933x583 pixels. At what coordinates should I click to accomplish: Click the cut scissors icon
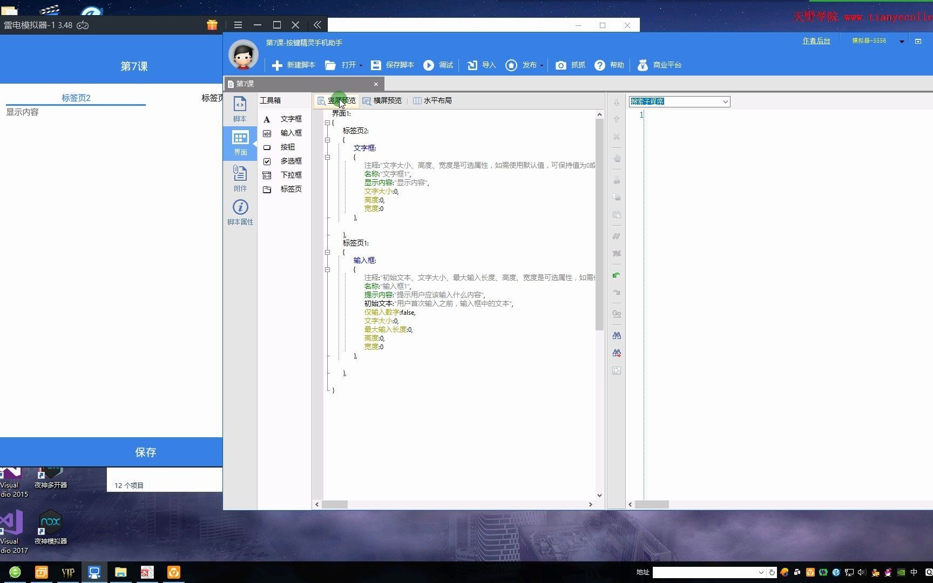pos(616,180)
